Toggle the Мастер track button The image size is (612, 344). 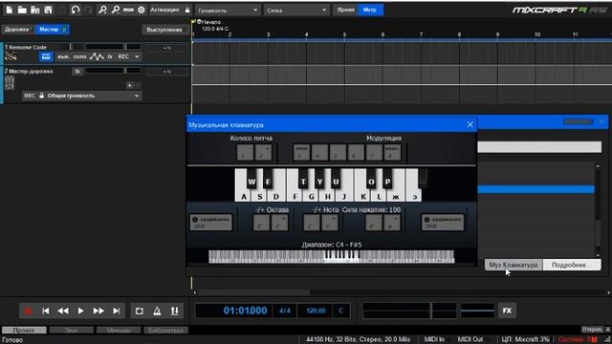pyautogui.click(x=53, y=30)
